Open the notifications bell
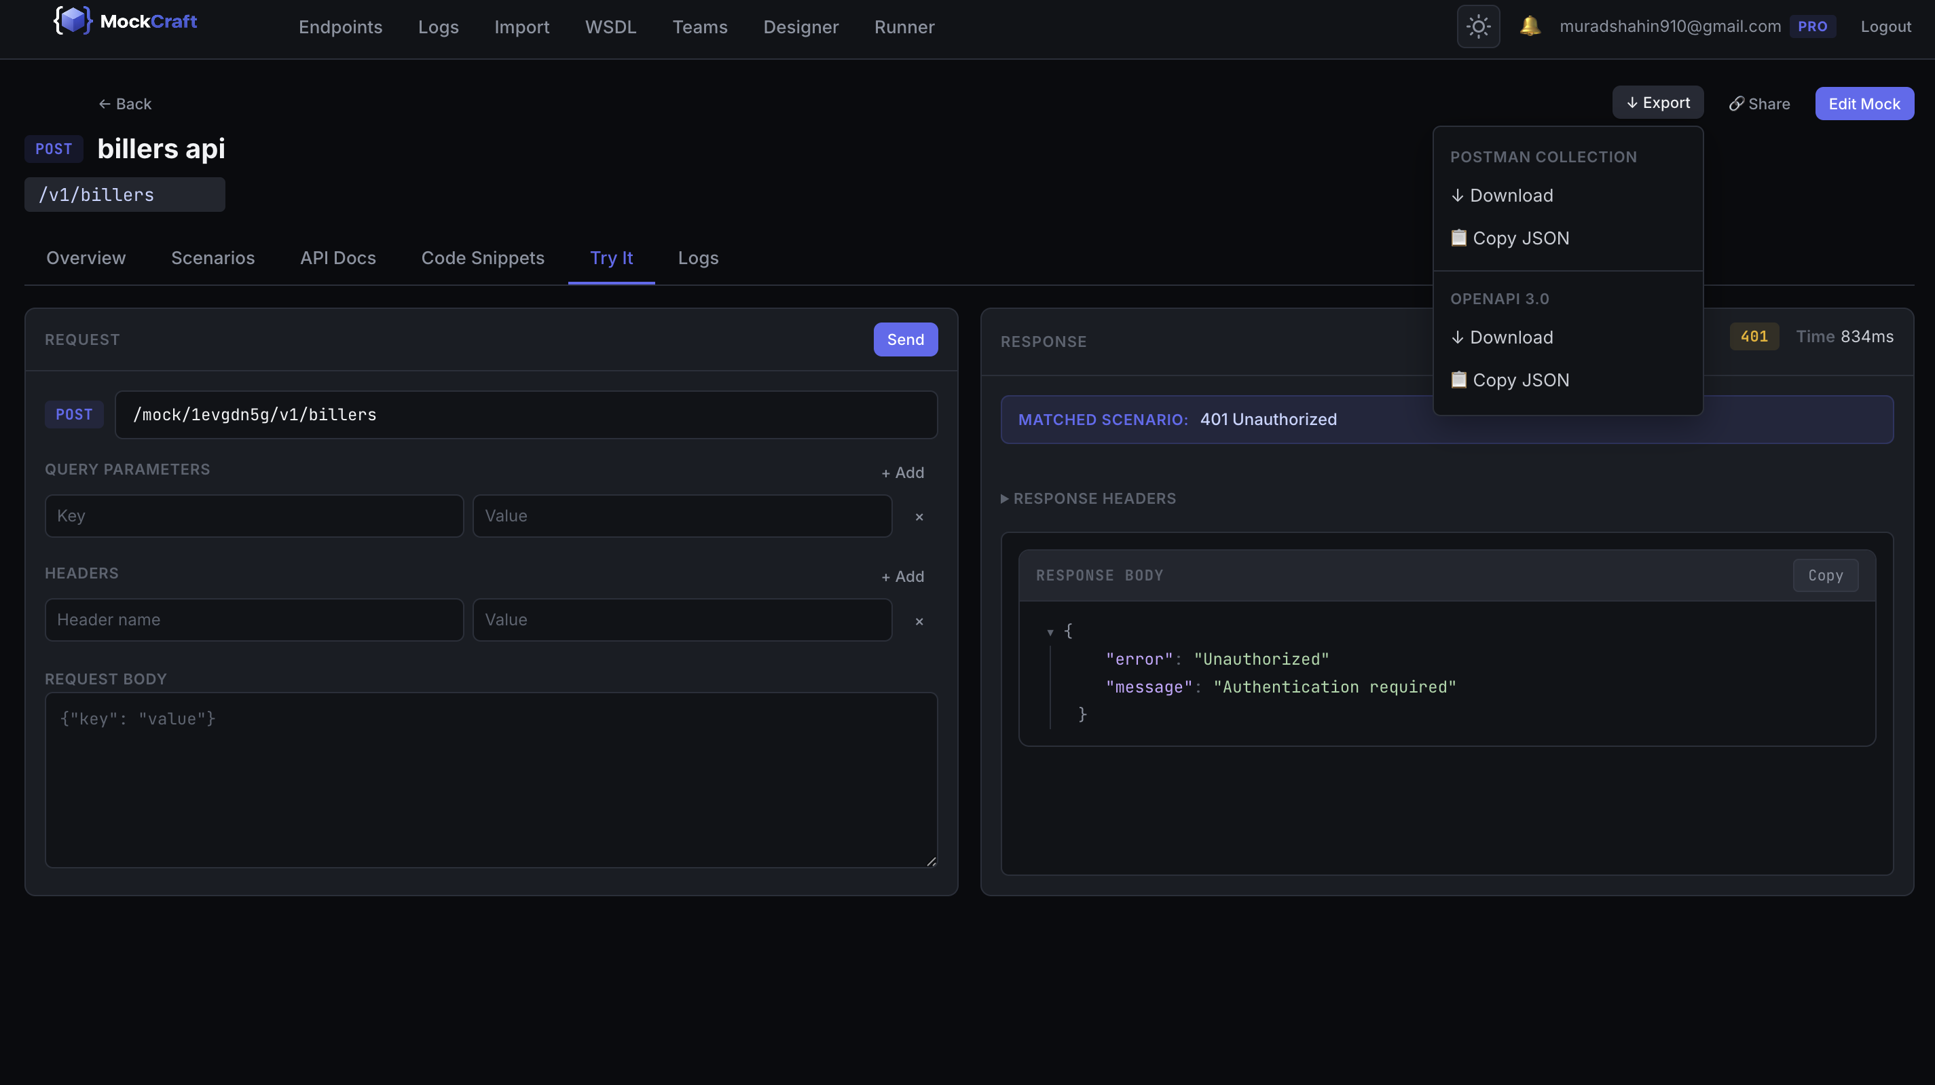 coord(1530,26)
